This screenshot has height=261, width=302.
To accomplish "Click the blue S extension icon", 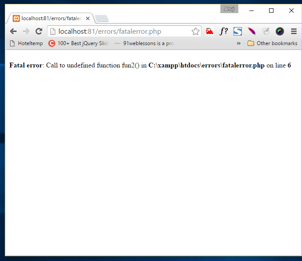I will point(237,32).
